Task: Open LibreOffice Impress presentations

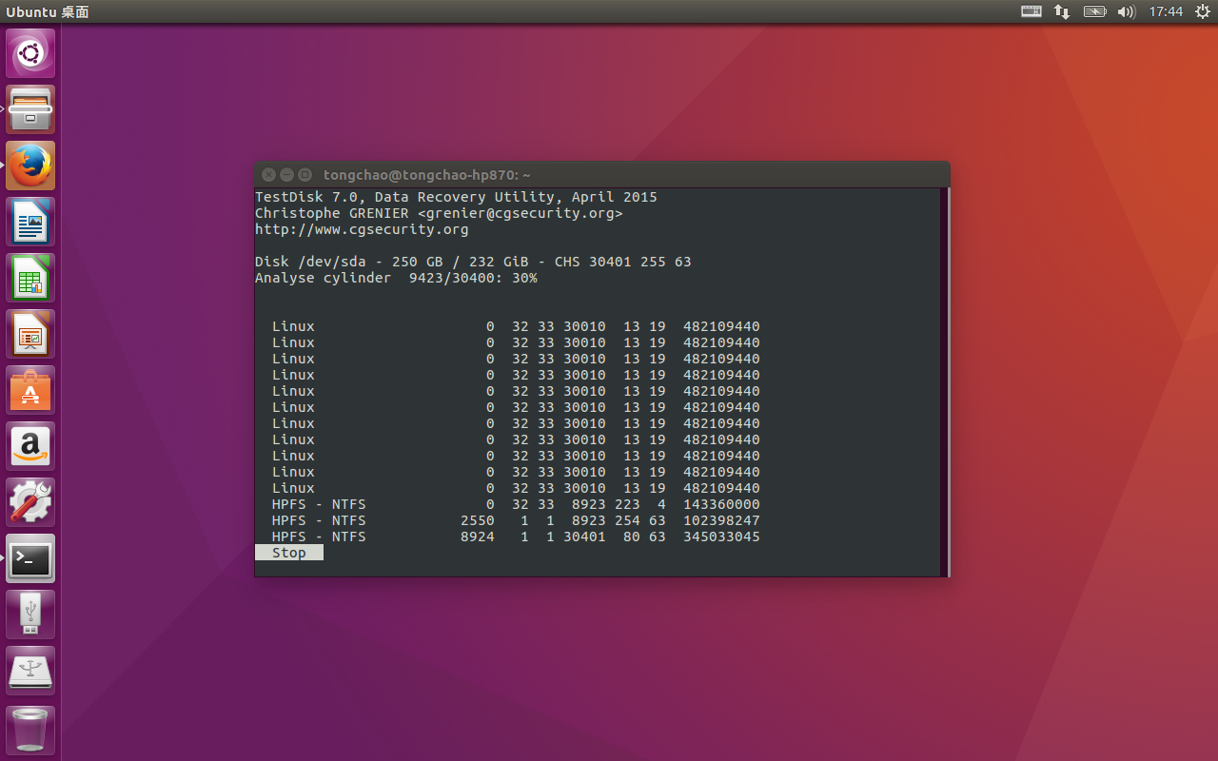Action: pyautogui.click(x=30, y=334)
